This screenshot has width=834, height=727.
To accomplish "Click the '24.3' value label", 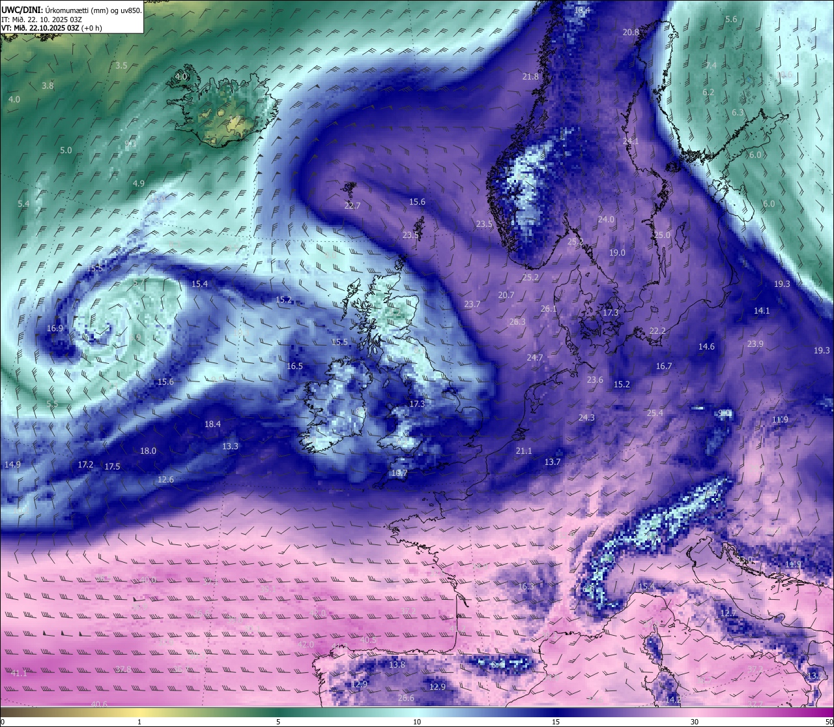I will pos(586,417).
